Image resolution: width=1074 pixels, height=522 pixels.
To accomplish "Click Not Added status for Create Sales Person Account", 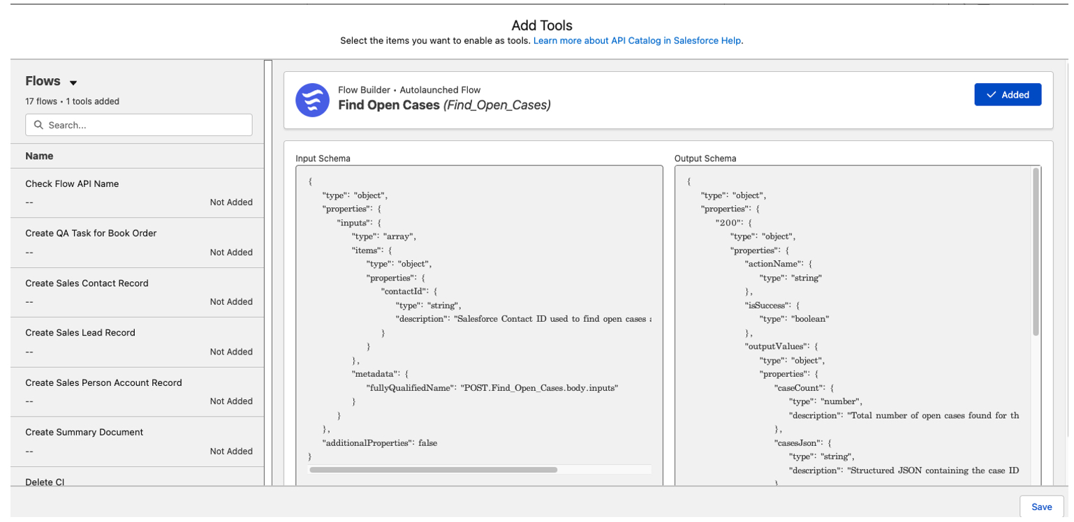I will 231,401.
